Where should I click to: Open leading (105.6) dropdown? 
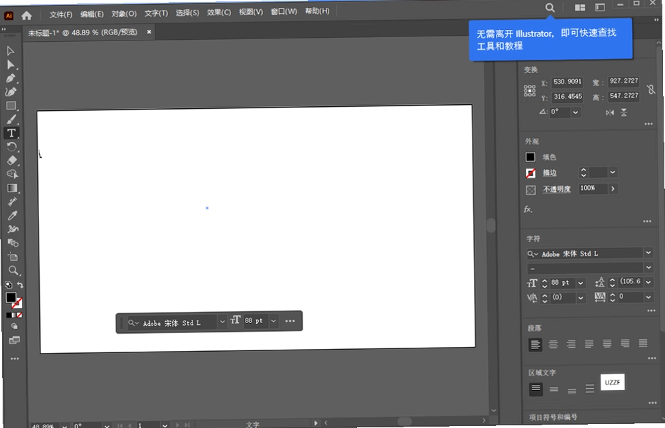[648, 281]
